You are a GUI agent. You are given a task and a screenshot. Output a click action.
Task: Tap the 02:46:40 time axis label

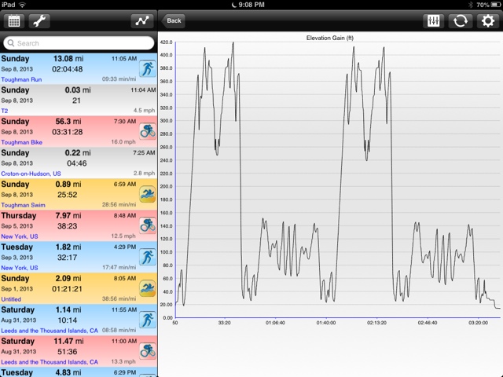coord(428,323)
